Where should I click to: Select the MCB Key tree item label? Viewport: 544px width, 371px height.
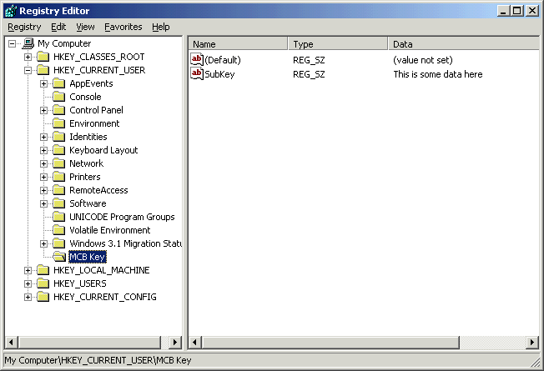point(87,257)
